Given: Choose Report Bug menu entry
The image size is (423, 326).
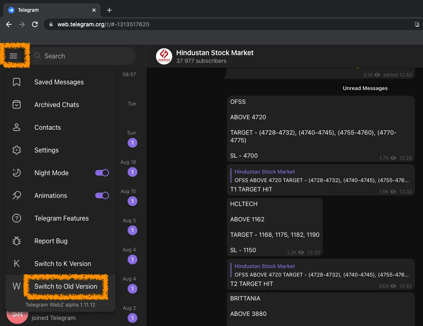Looking at the screenshot, I should 60,241.
